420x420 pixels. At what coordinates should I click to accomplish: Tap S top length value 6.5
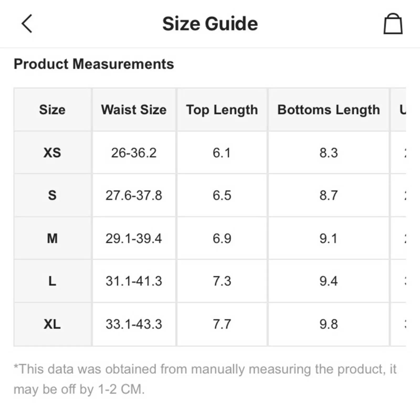222,196
